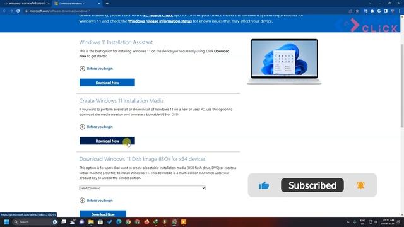Viewport: 404px width, 227px height.
Task: Open the Windows Start menu
Action: pos(7,222)
